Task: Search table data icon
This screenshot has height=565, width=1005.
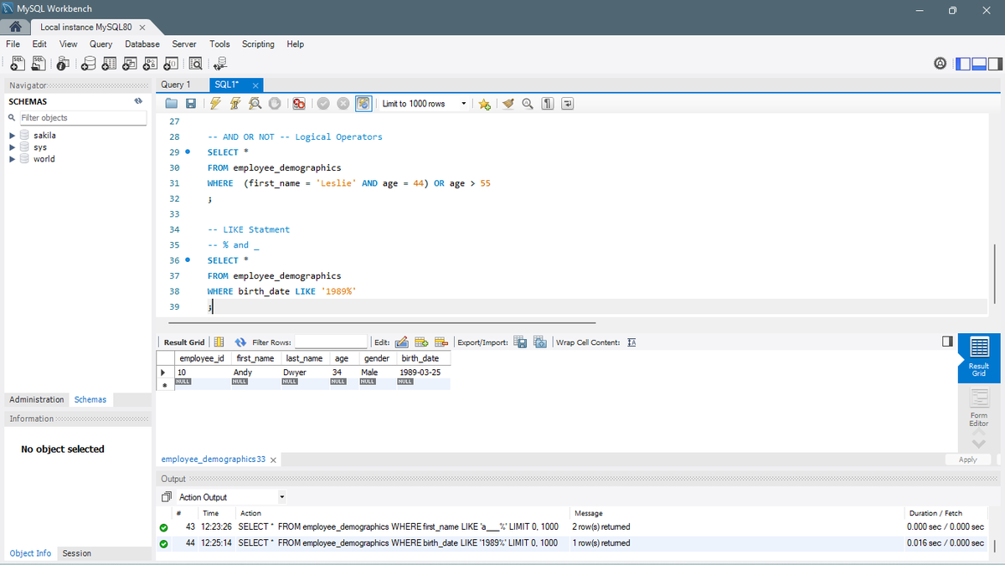Action: coord(195,63)
